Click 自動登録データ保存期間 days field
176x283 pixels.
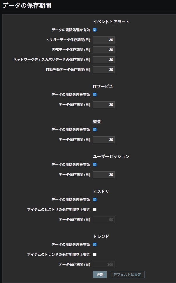click(104, 70)
